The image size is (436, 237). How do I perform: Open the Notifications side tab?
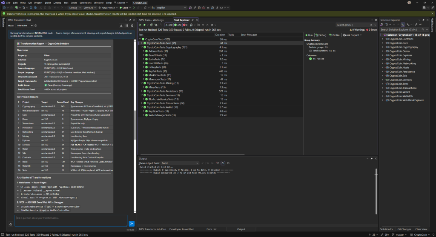coord(433,25)
